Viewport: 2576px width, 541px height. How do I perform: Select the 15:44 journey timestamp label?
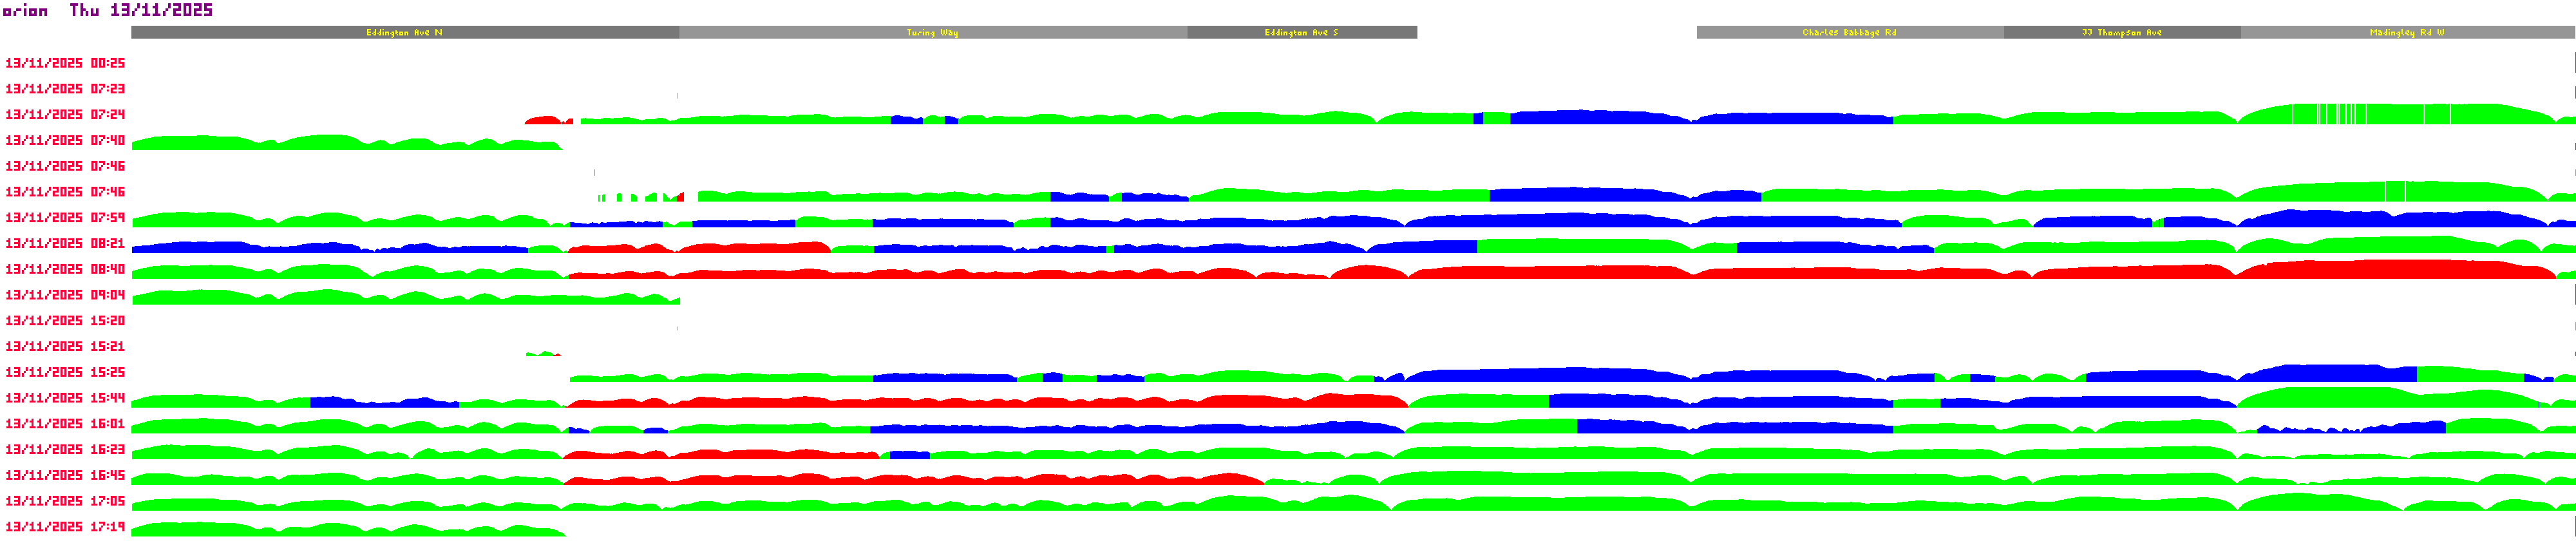click(x=65, y=399)
